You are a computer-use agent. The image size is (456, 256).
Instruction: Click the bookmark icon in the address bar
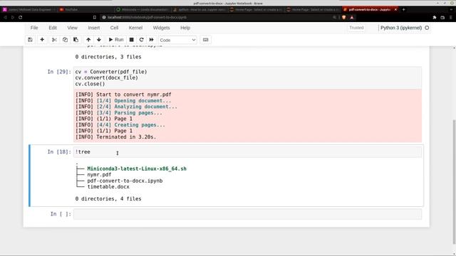click(95, 17)
